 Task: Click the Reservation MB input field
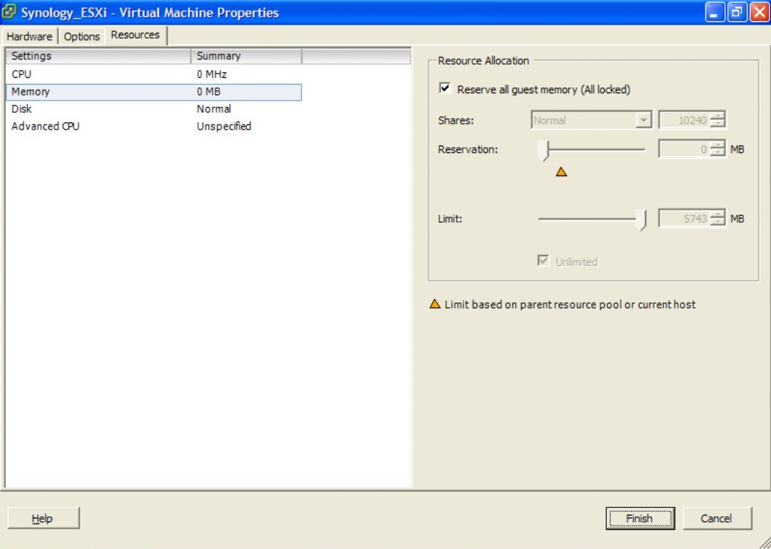pos(684,149)
